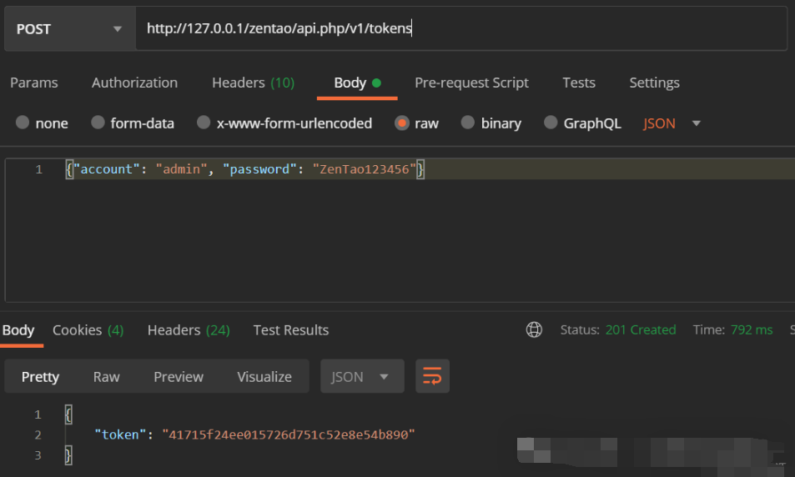Open the request Headers (10) tab
Screen dimensions: 795x477
pyautogui.click(x=253, y=83)
